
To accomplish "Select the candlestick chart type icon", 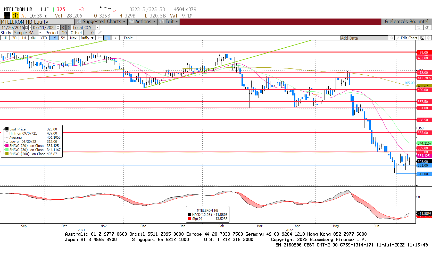I will (x=107, y=38).
